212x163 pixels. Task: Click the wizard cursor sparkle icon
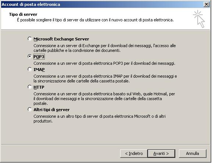tap(199, 19)
